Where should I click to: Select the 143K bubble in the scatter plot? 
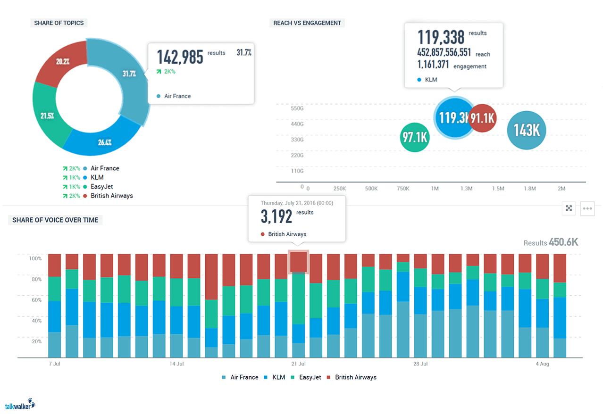(x=526, y=130)
